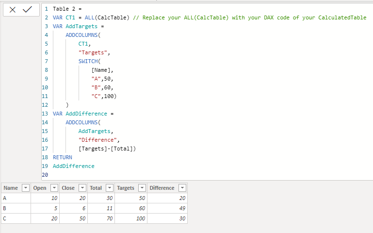Click the Close value 6 in row B
Screen dimensions: 373x233
coord(74,208)
